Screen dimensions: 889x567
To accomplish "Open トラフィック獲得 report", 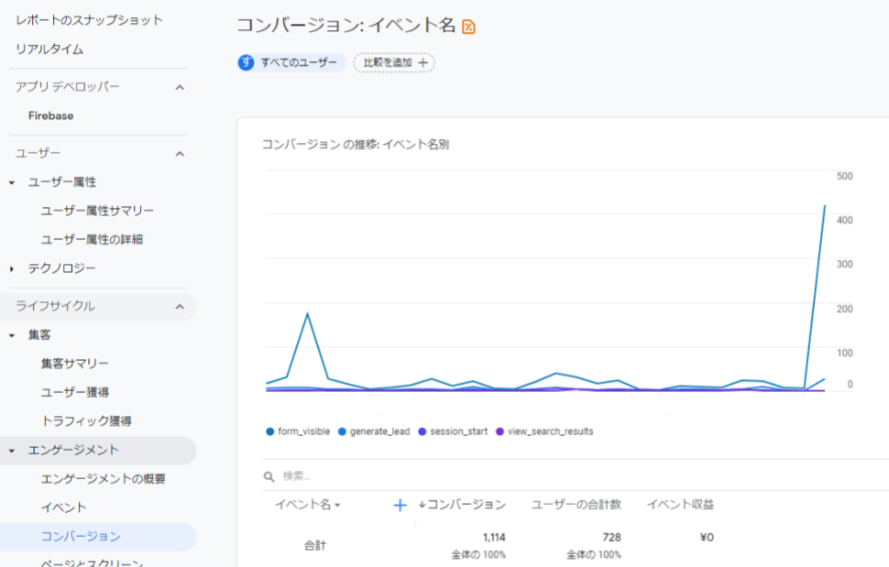I will (86, 421).
